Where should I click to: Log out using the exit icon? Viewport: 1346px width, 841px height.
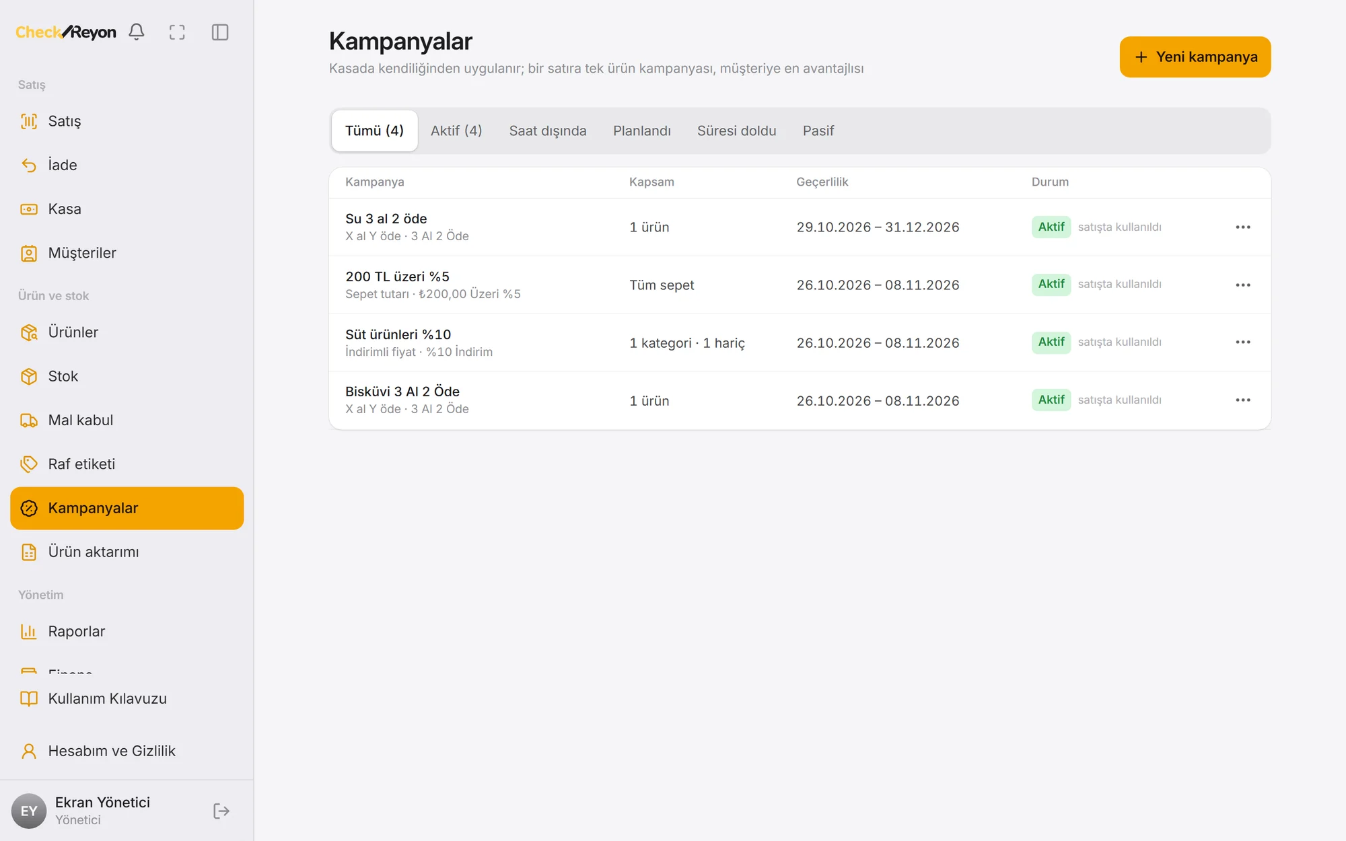[221, 811]
